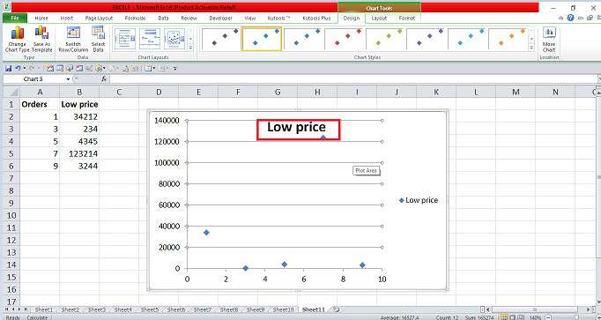Switch to the Sheet10 worksheet tab
601x320 pixels.
(x=284, y=309)
